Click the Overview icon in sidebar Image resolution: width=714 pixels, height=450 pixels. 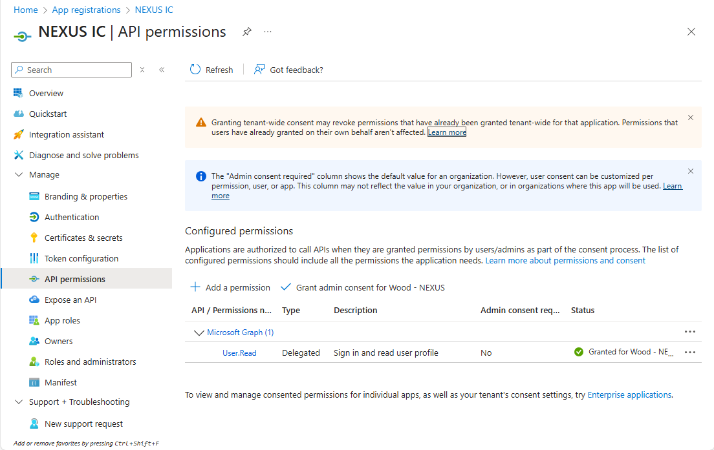point(18,93)
